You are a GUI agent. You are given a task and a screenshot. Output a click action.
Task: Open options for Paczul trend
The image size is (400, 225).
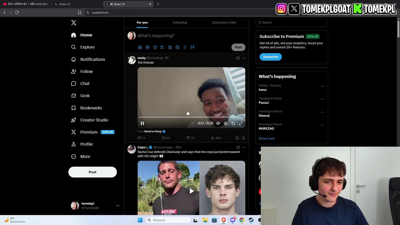[x=322, y=99]
